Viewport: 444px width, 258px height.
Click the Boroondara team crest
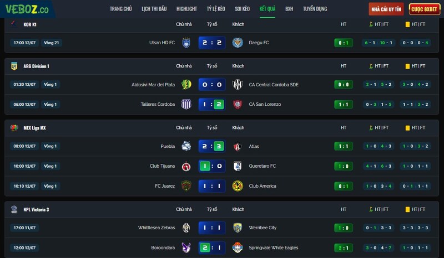186,247
